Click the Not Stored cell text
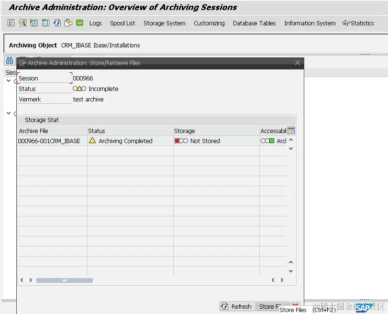388x314 pixels. (x=205, y=141)
